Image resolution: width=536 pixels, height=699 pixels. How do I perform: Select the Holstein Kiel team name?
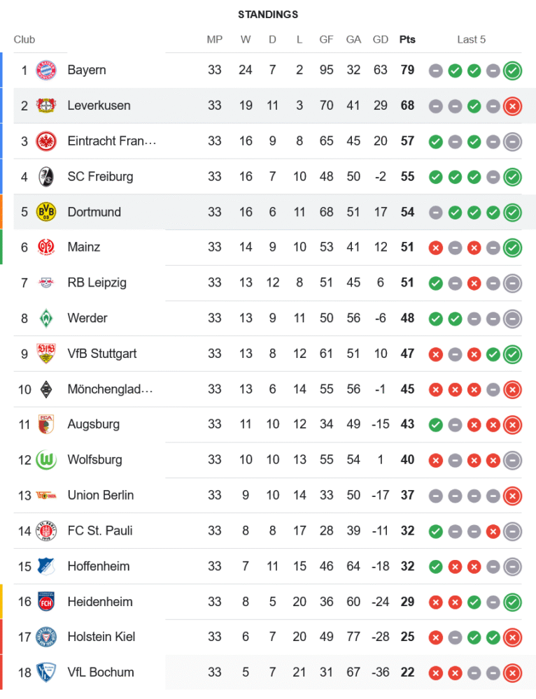[x=101, y=637]
